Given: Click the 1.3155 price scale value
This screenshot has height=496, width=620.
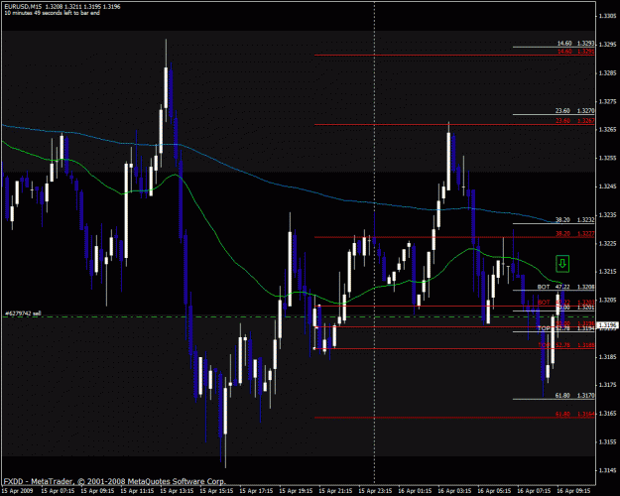Looking at the screenshot, I should click(607, 441).
